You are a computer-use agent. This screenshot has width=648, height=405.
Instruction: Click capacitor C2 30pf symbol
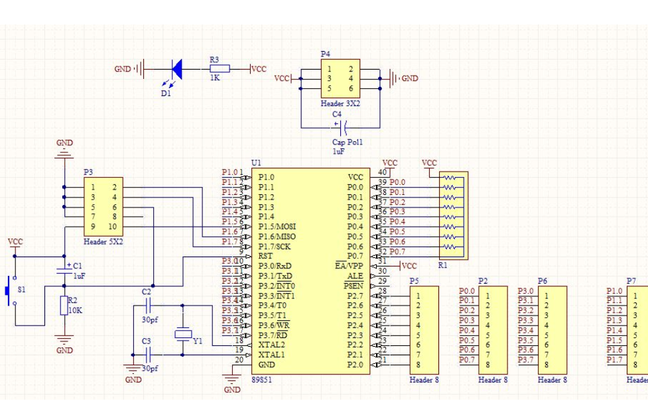click(147, 306)
